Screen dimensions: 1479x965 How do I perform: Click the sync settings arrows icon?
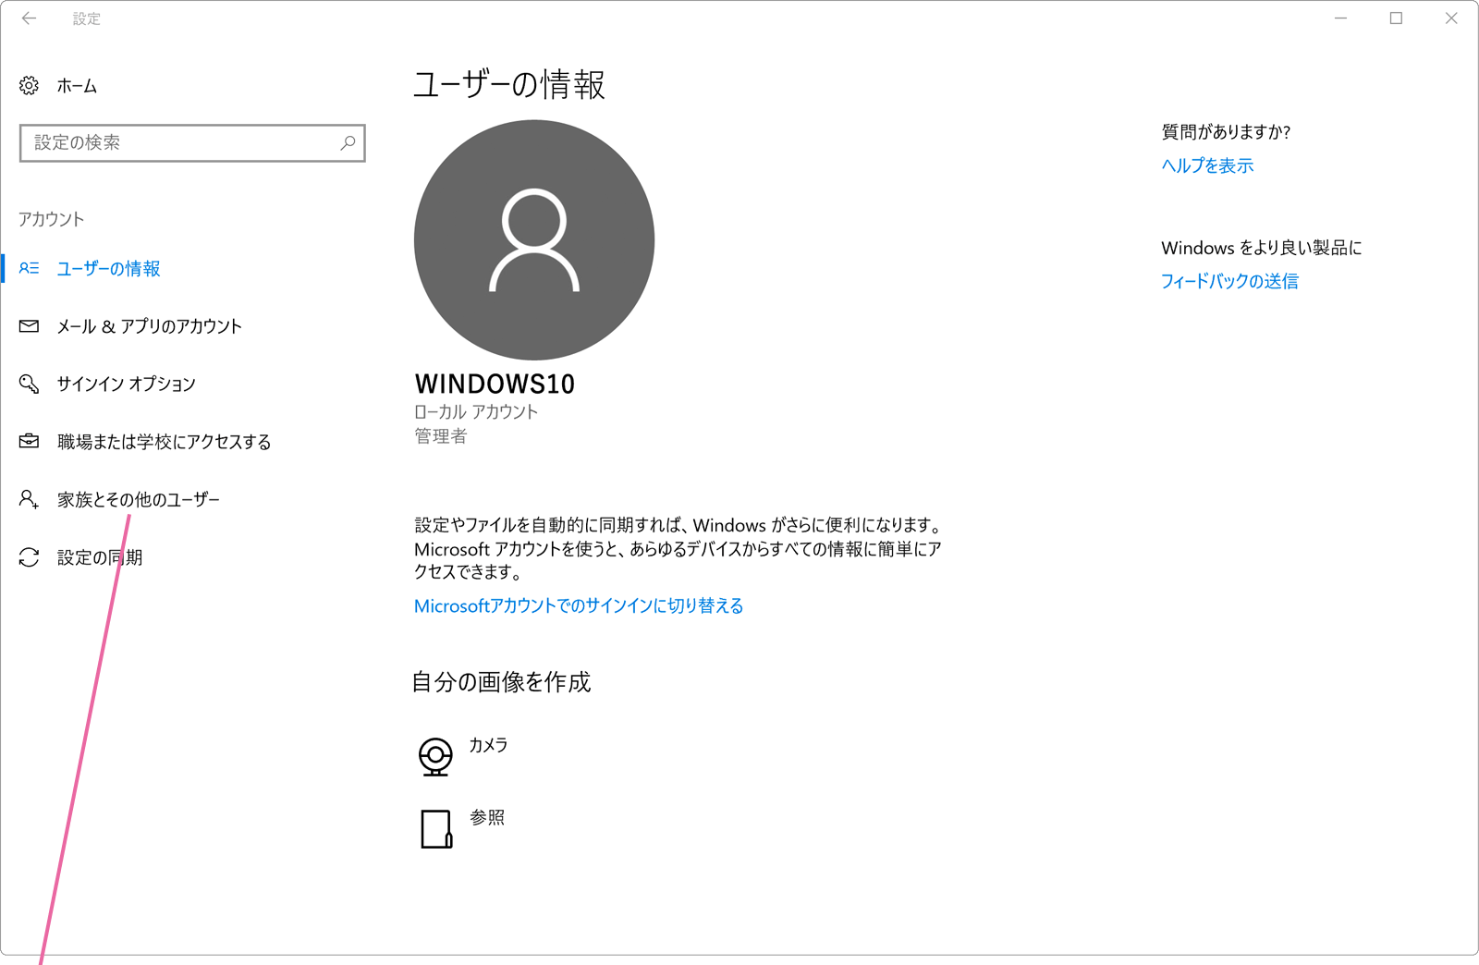click(29, 557)
